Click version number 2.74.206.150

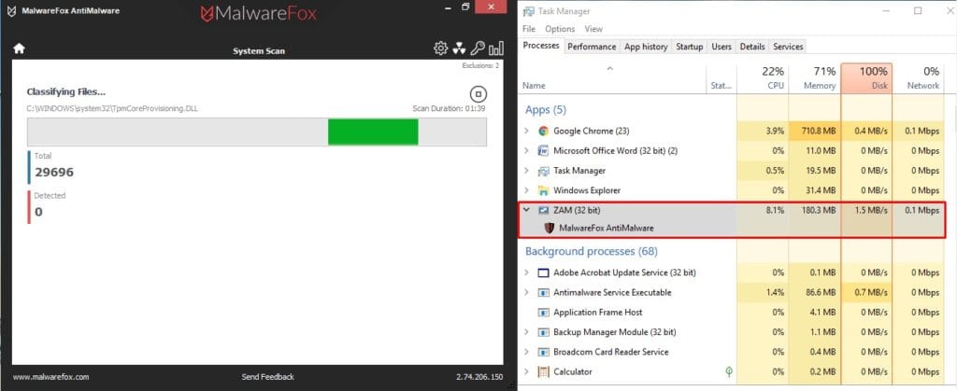click(479, 377)
